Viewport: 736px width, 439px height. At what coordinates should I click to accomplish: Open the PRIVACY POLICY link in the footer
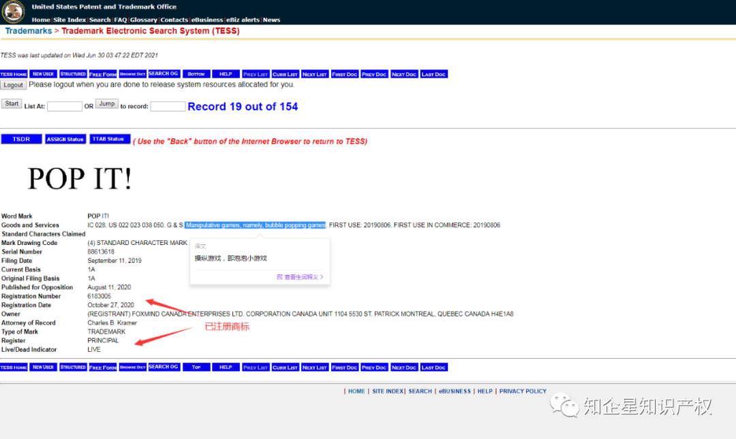pyautogui.click(x=523, y=391)
